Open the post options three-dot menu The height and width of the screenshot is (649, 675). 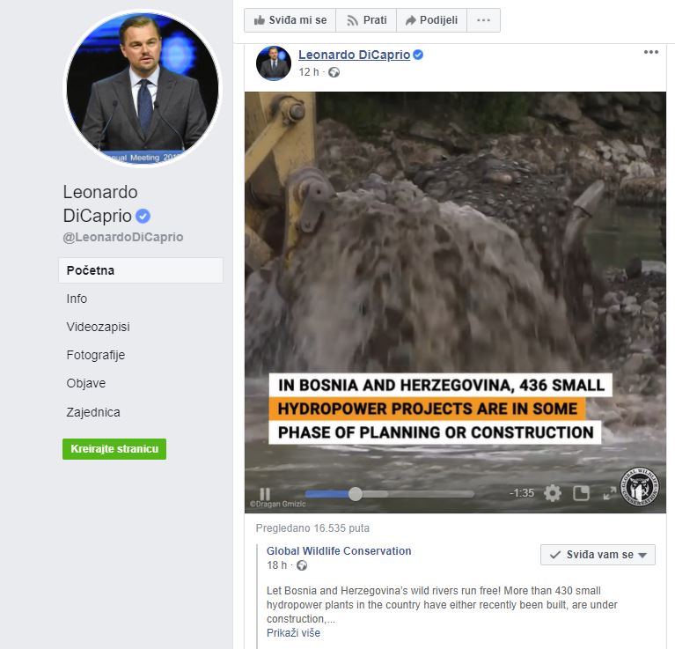[651, 52]
